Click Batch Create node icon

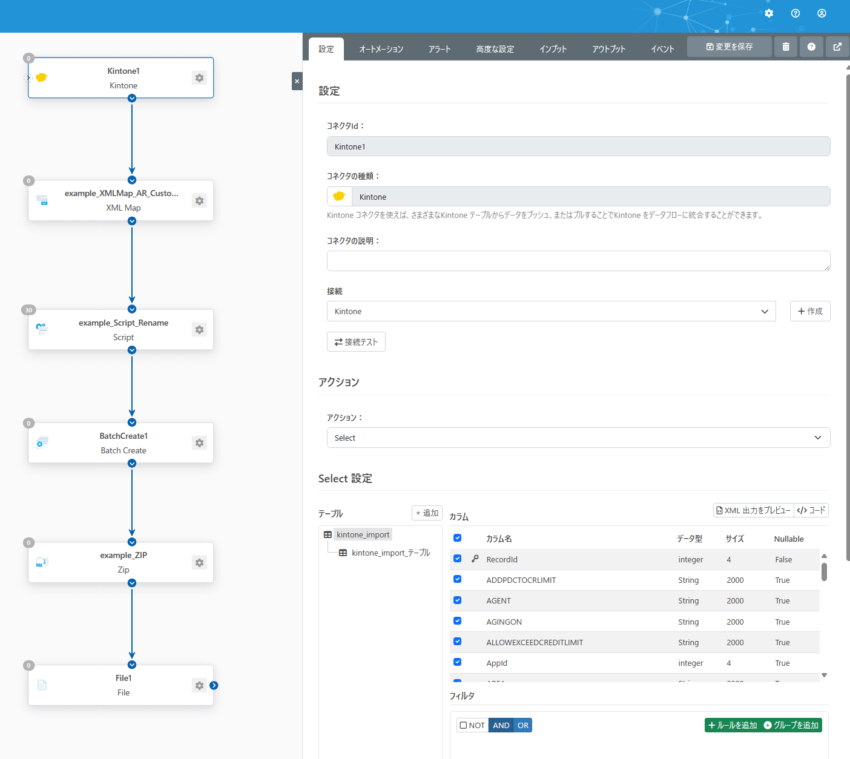point(42,442)
